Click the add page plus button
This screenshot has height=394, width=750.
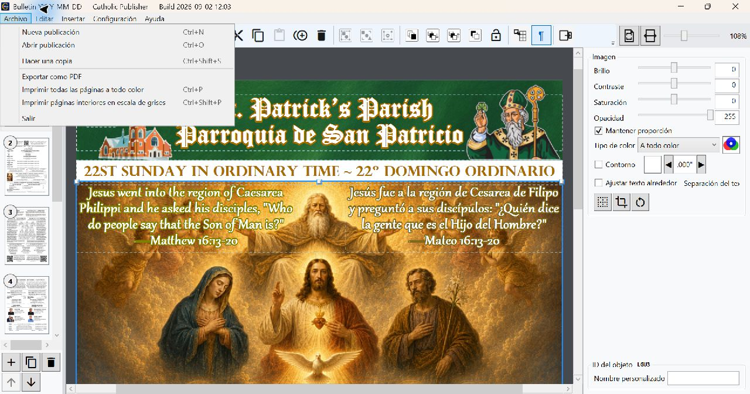11,362
